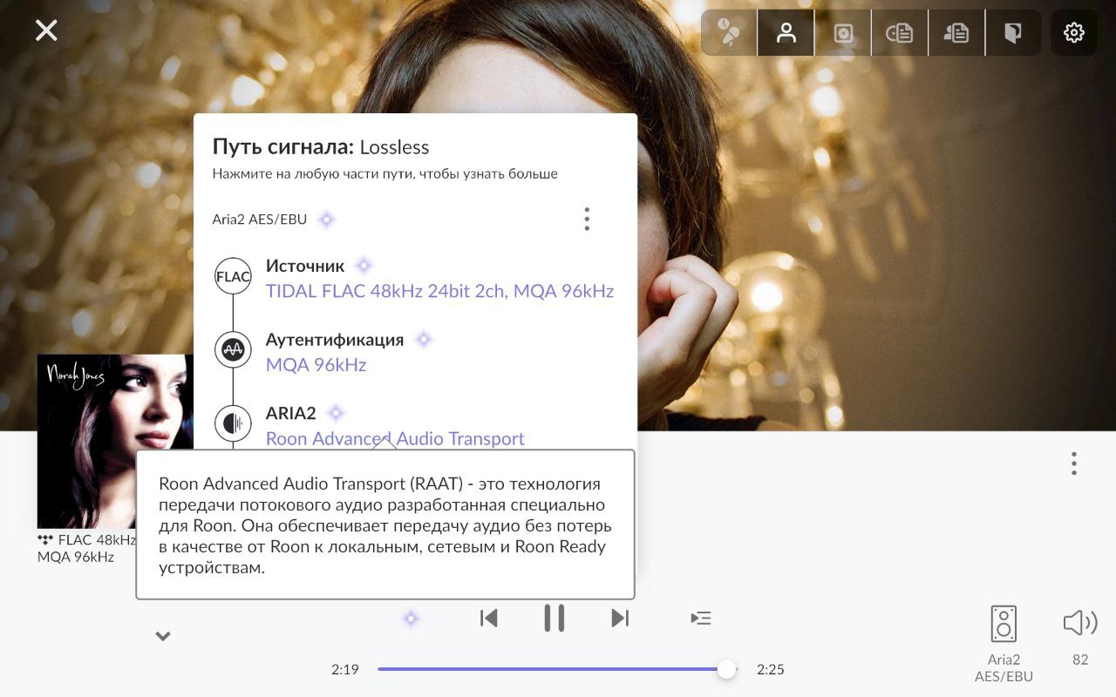Select the Aria2 AES/EBU zone speaker icon
The height and width of the screenshot is (697, 1116).
(x=1004, y=624)
